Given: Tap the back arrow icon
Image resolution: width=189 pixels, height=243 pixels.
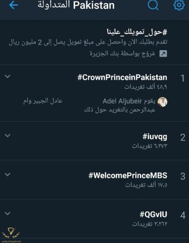Looking at the screenshot, I should point(13,5).
